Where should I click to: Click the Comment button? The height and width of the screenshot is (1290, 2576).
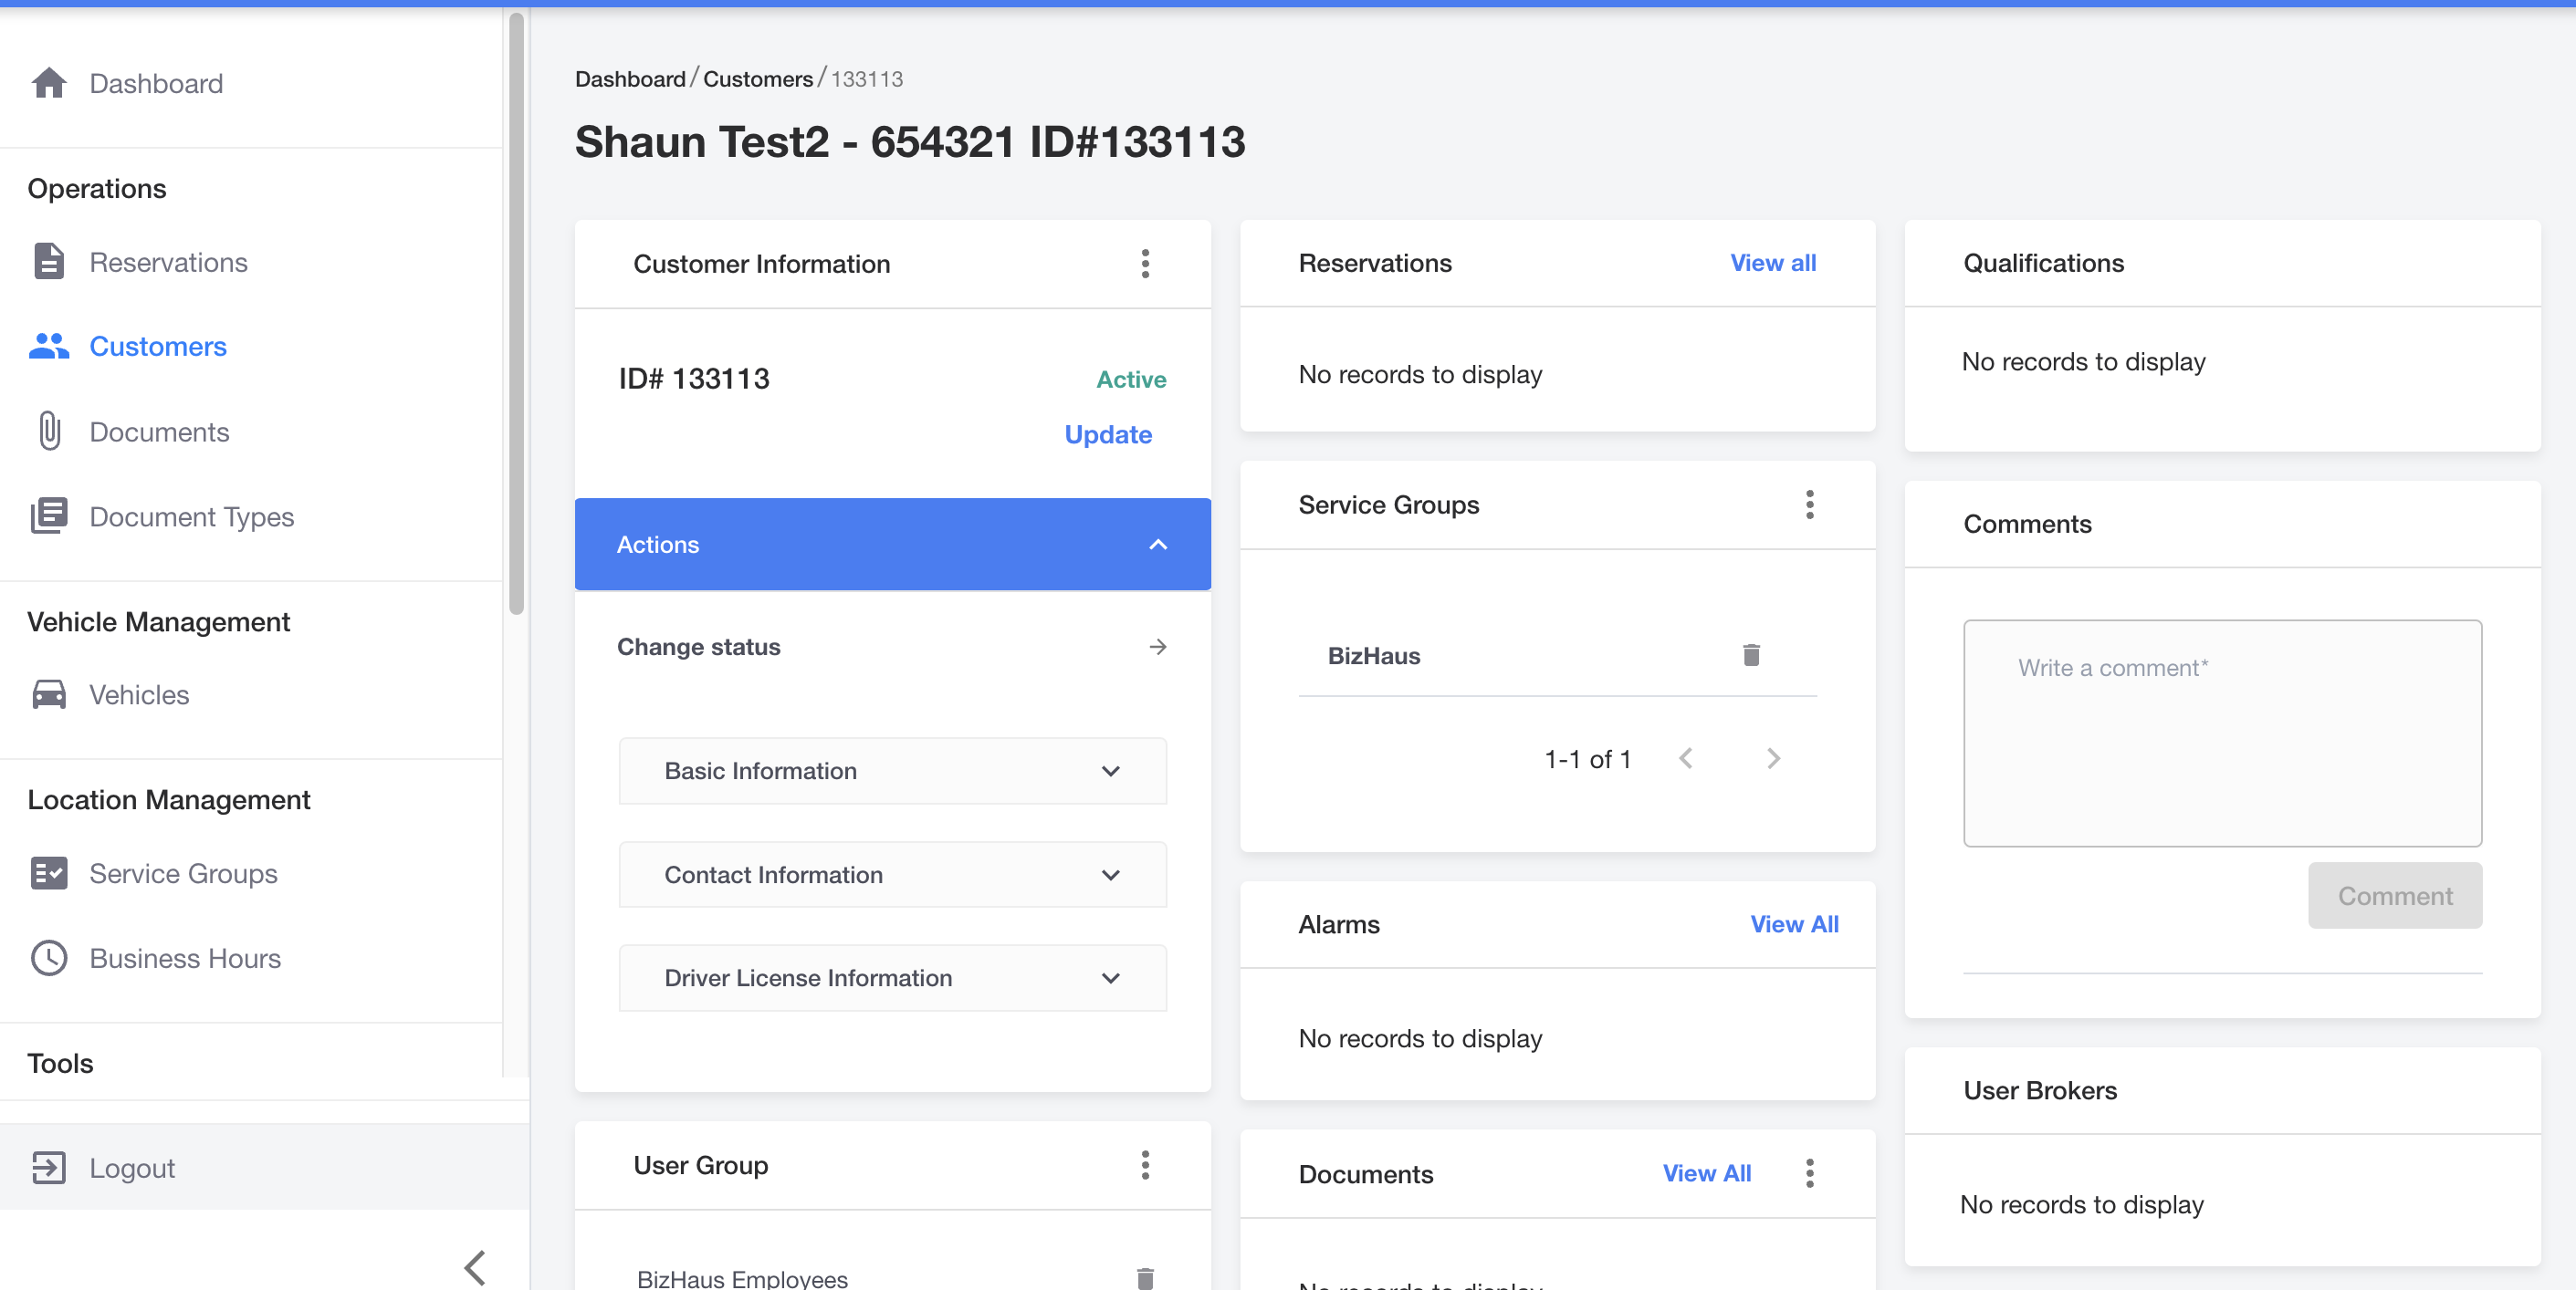click(x=2395, y=895)
